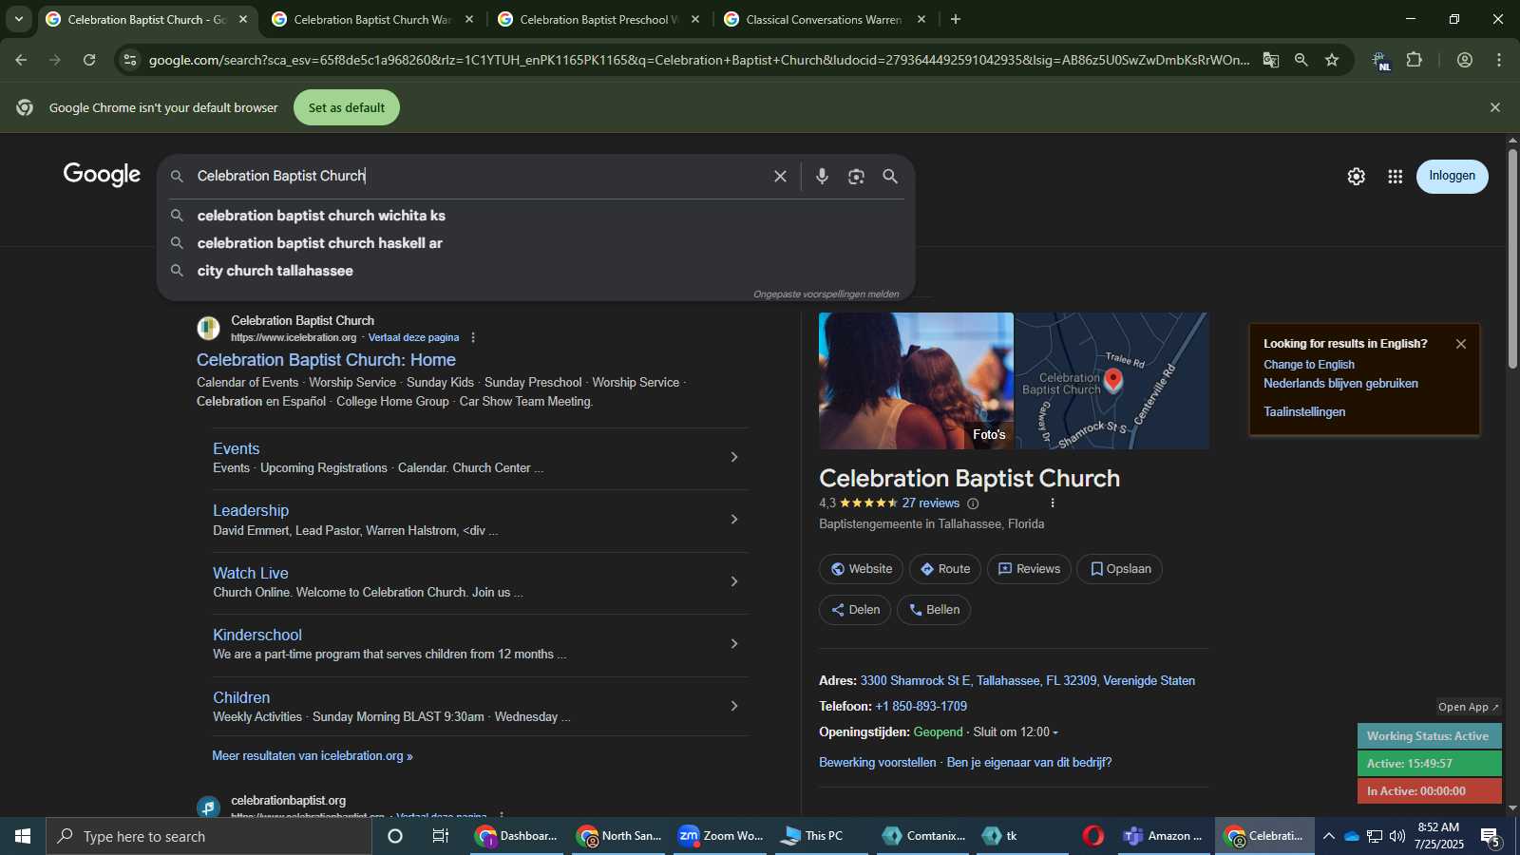Click the zoom magnifier icon in address bar
The height and width of the screenshot is (855, 1520).
tap(1301, 60)
